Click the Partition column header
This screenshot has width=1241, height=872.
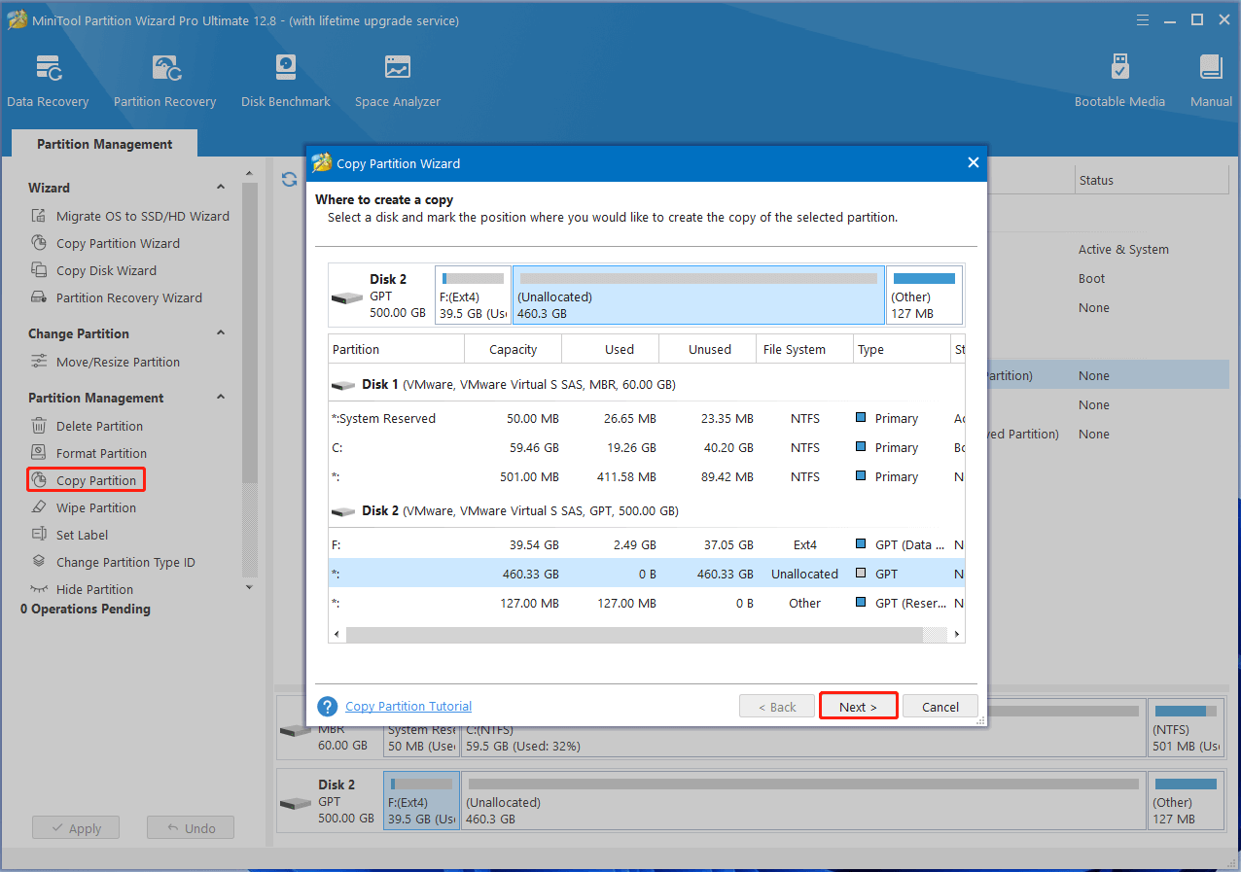(x=396, y=349)
